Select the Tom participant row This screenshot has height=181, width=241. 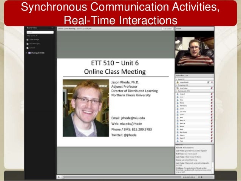click(195, 141)
